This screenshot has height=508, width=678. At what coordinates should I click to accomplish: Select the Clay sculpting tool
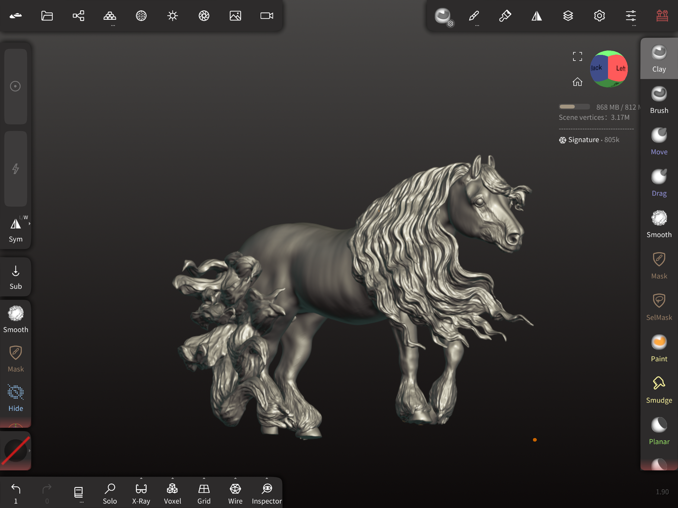(659, 58)
